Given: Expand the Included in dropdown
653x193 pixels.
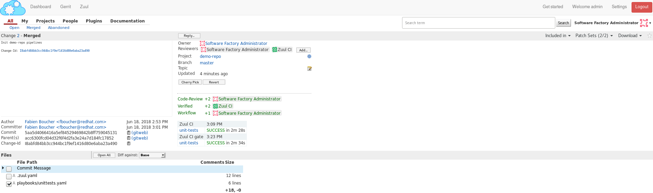Looking at the screenshot, I should [x=558, y=36].
